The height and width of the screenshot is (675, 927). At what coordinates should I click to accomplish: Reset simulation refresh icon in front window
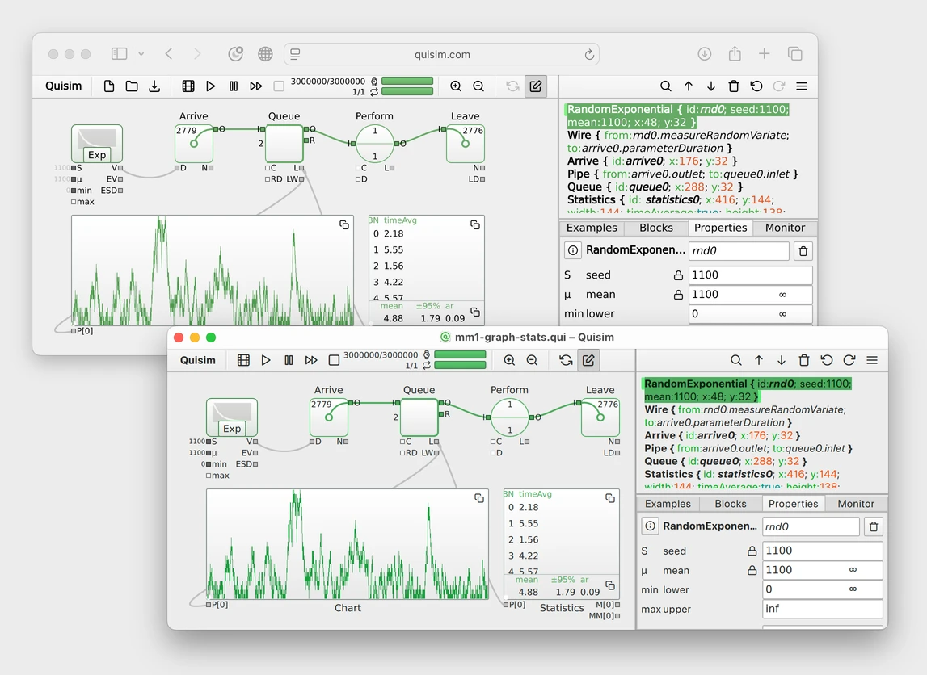tap(566, 360)
